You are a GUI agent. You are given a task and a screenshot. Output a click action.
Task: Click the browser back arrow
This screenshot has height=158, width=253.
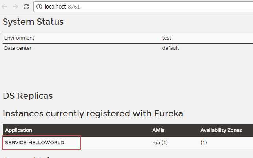(x=5, y=7)
